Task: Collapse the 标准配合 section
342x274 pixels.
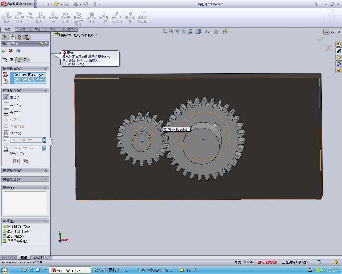Action: pos(46,91)
